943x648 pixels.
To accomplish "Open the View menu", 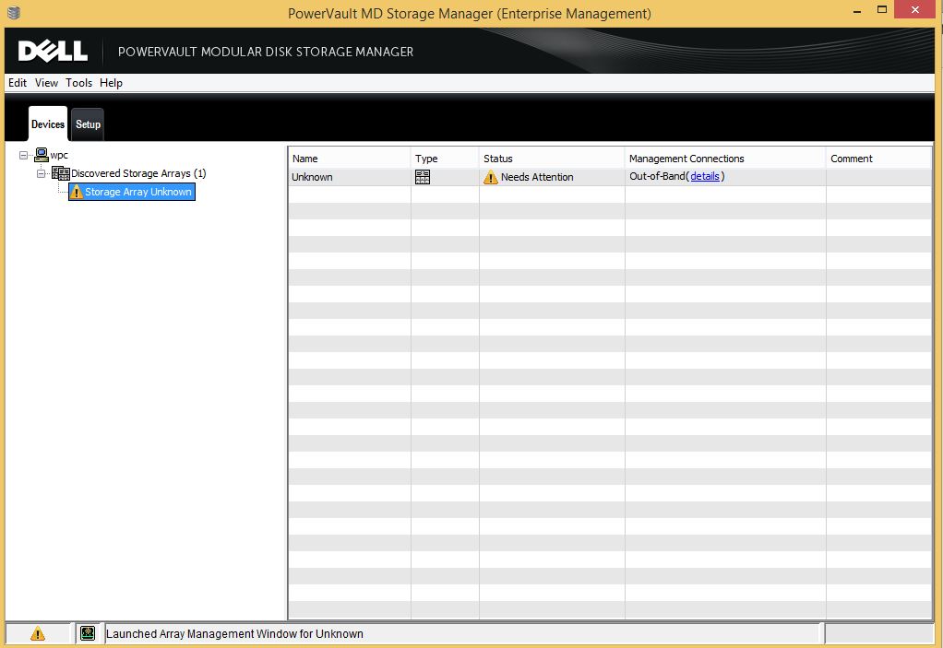I will tap(46, 83).
